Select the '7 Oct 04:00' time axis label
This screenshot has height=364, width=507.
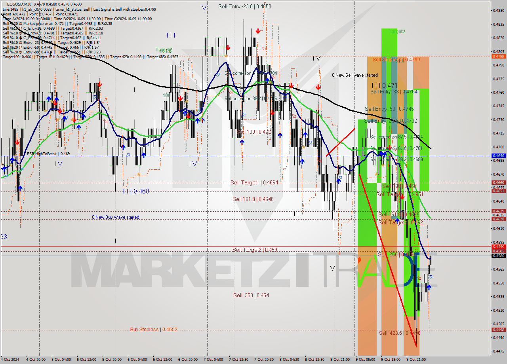tap(214, 360)
